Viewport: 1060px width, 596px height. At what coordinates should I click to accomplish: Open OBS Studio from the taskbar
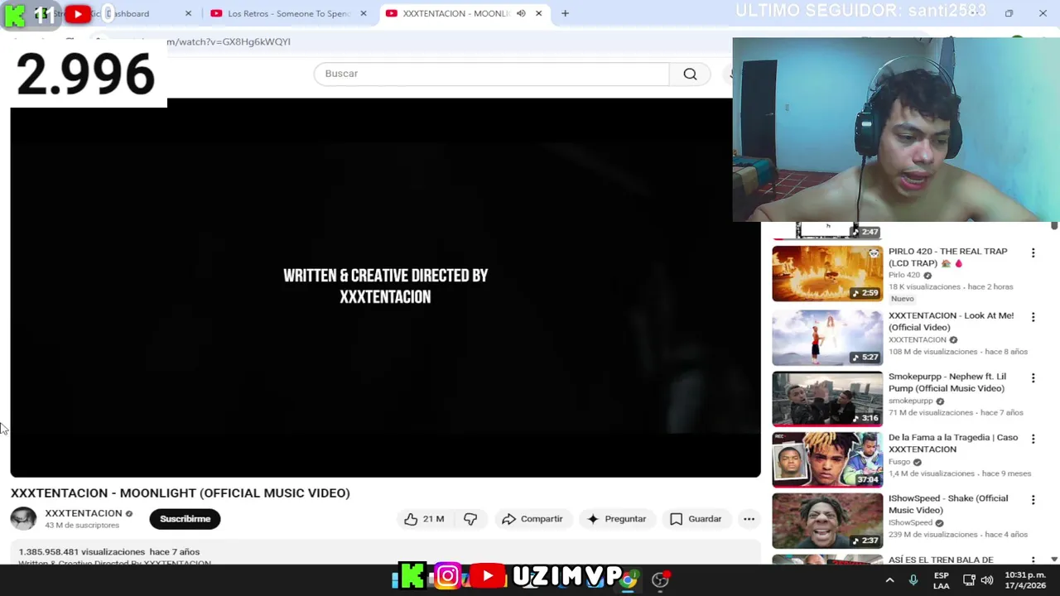point(660,579)
